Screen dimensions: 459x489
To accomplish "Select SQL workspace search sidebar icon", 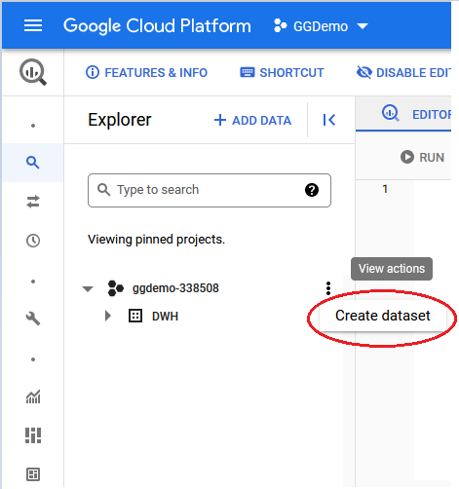I will pyautogui.click(x=33, y=162).
